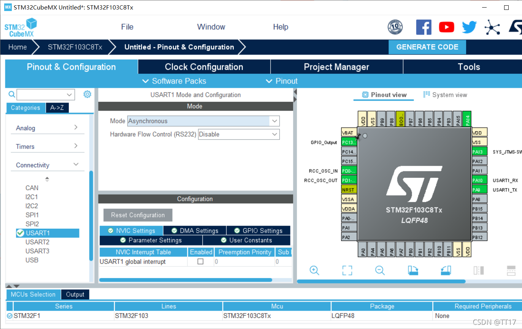Click the GENERATE CODE button
The image size is (522, 329).
(427, 47)
